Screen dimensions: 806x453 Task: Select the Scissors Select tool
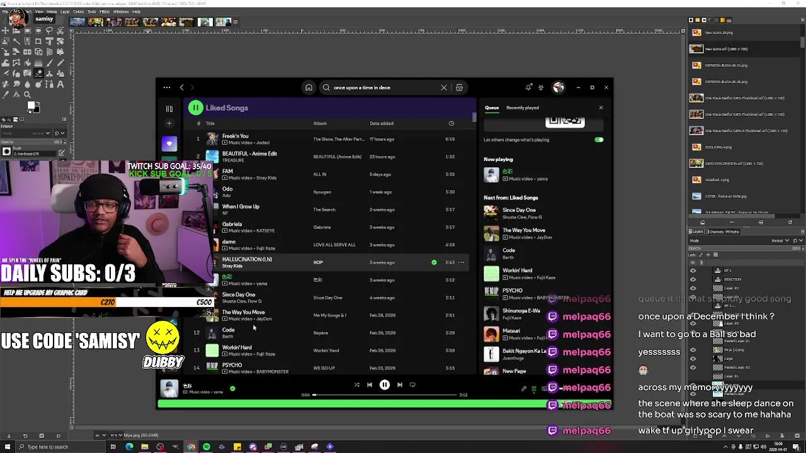coord(60,31)
